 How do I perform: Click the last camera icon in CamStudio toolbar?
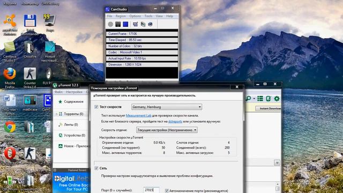coord(150,24)
